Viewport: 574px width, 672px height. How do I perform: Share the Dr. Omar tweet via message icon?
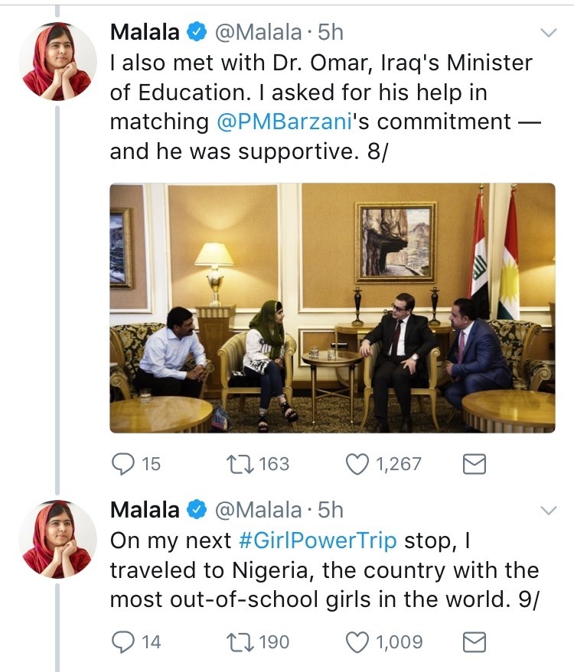click(475, 463)
